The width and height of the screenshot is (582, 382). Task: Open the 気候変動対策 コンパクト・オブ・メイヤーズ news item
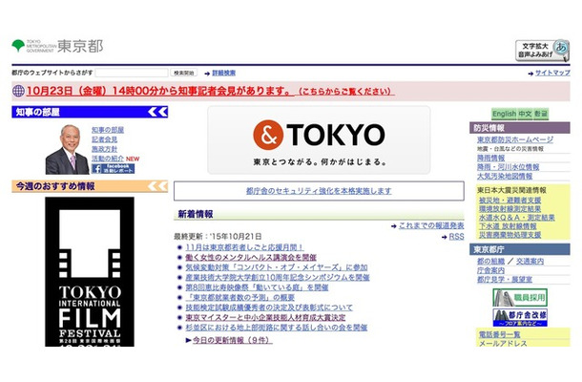click(x=277, y=267)
